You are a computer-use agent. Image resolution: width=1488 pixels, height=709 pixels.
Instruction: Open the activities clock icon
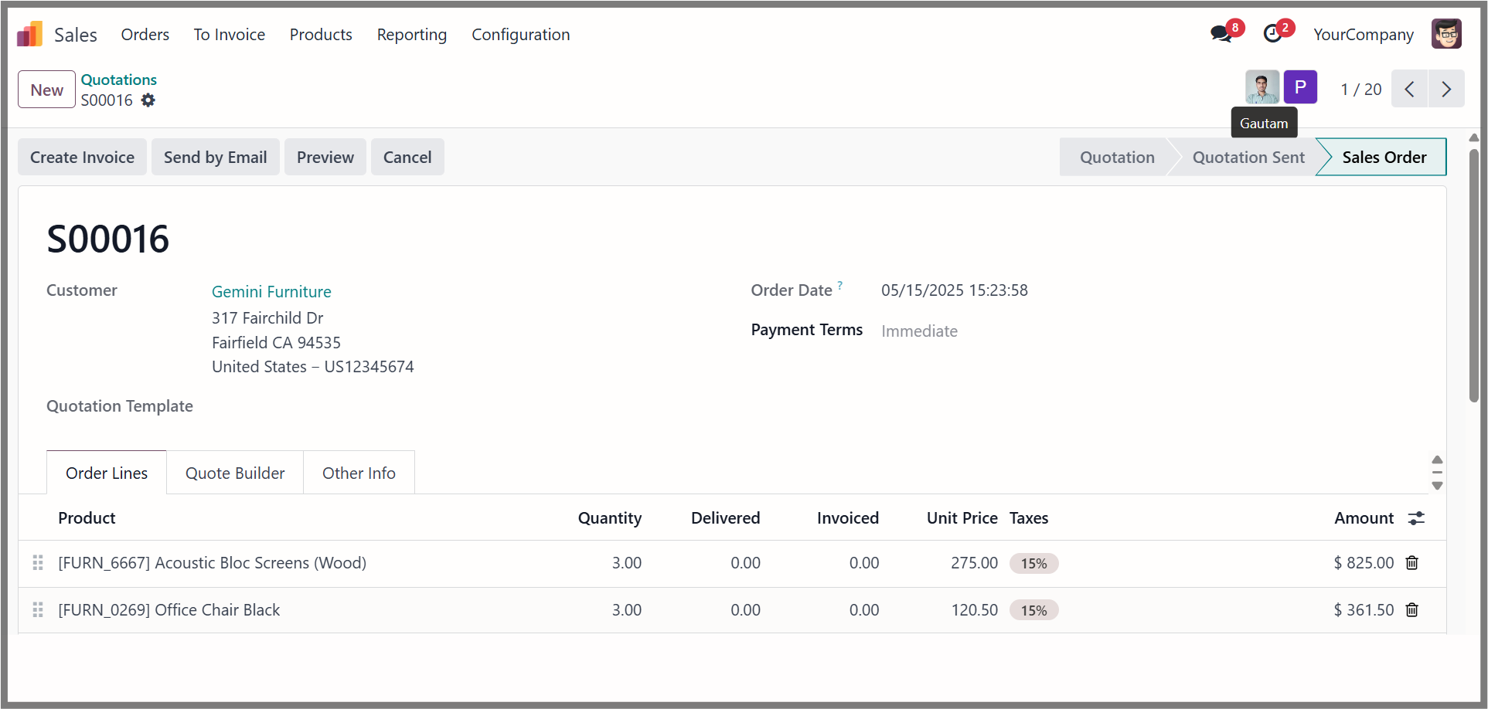point(1272,34)
